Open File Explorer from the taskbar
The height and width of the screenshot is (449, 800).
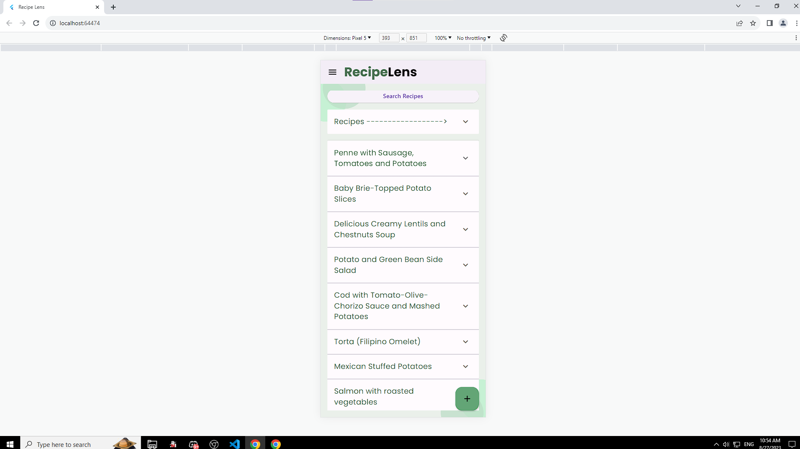pyautogui.click(x=152, y=444)
